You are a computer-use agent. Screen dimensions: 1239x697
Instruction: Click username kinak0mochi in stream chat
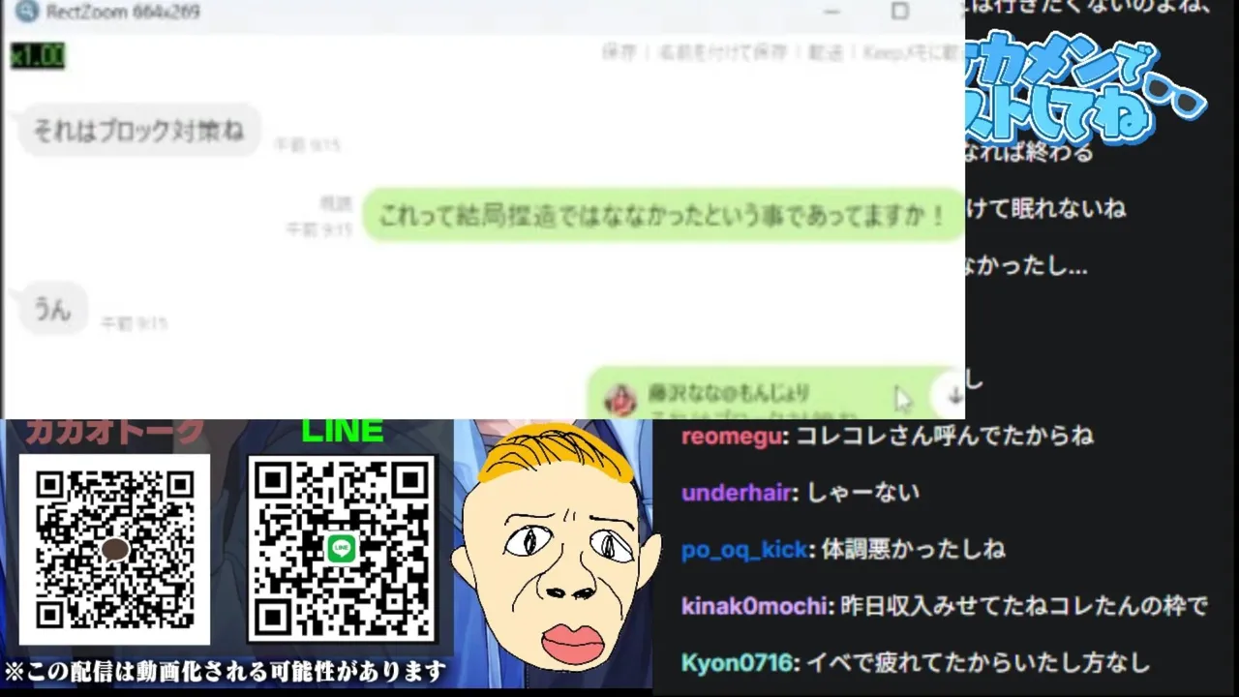point(754,607)
